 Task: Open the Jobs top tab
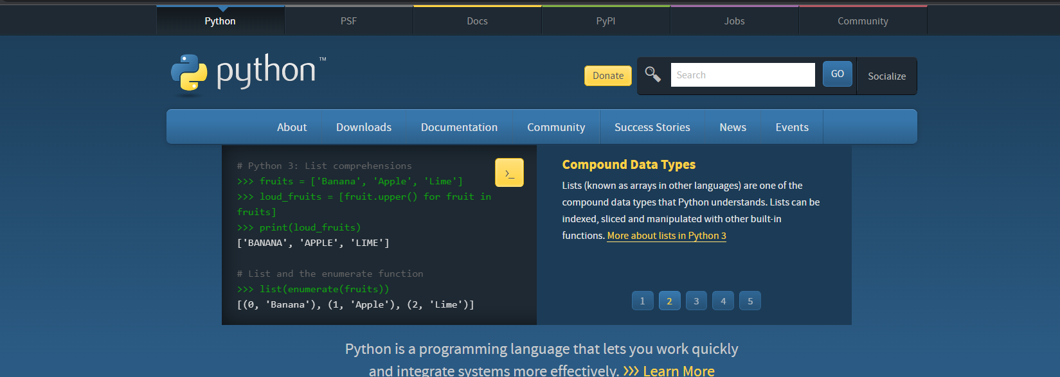tap(734, 21)
